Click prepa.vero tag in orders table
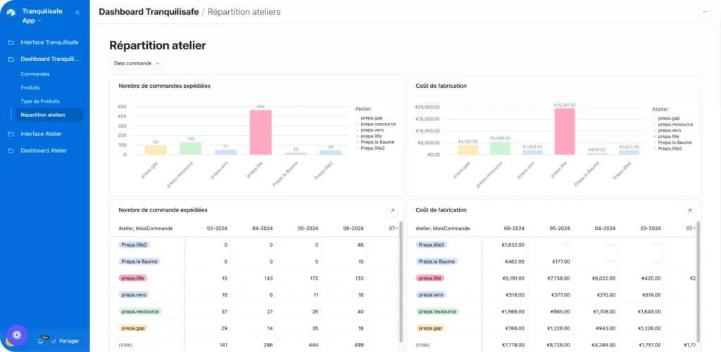Viewport: 721px width, 352px height. (x=133, y=294)
